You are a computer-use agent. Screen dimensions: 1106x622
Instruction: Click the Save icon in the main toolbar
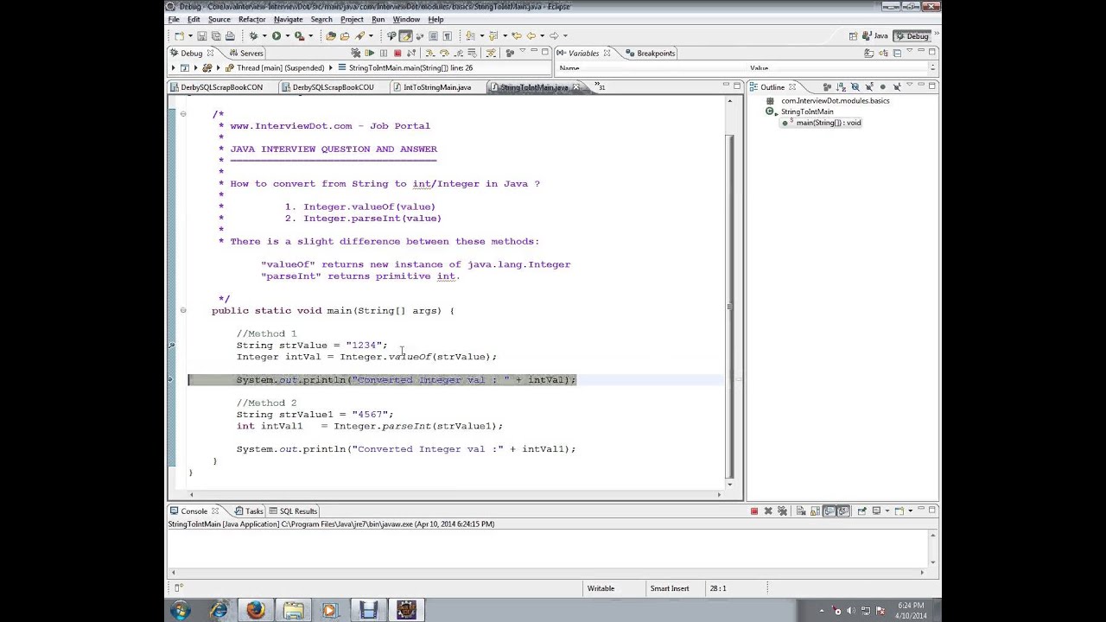[x=201, y=36]
